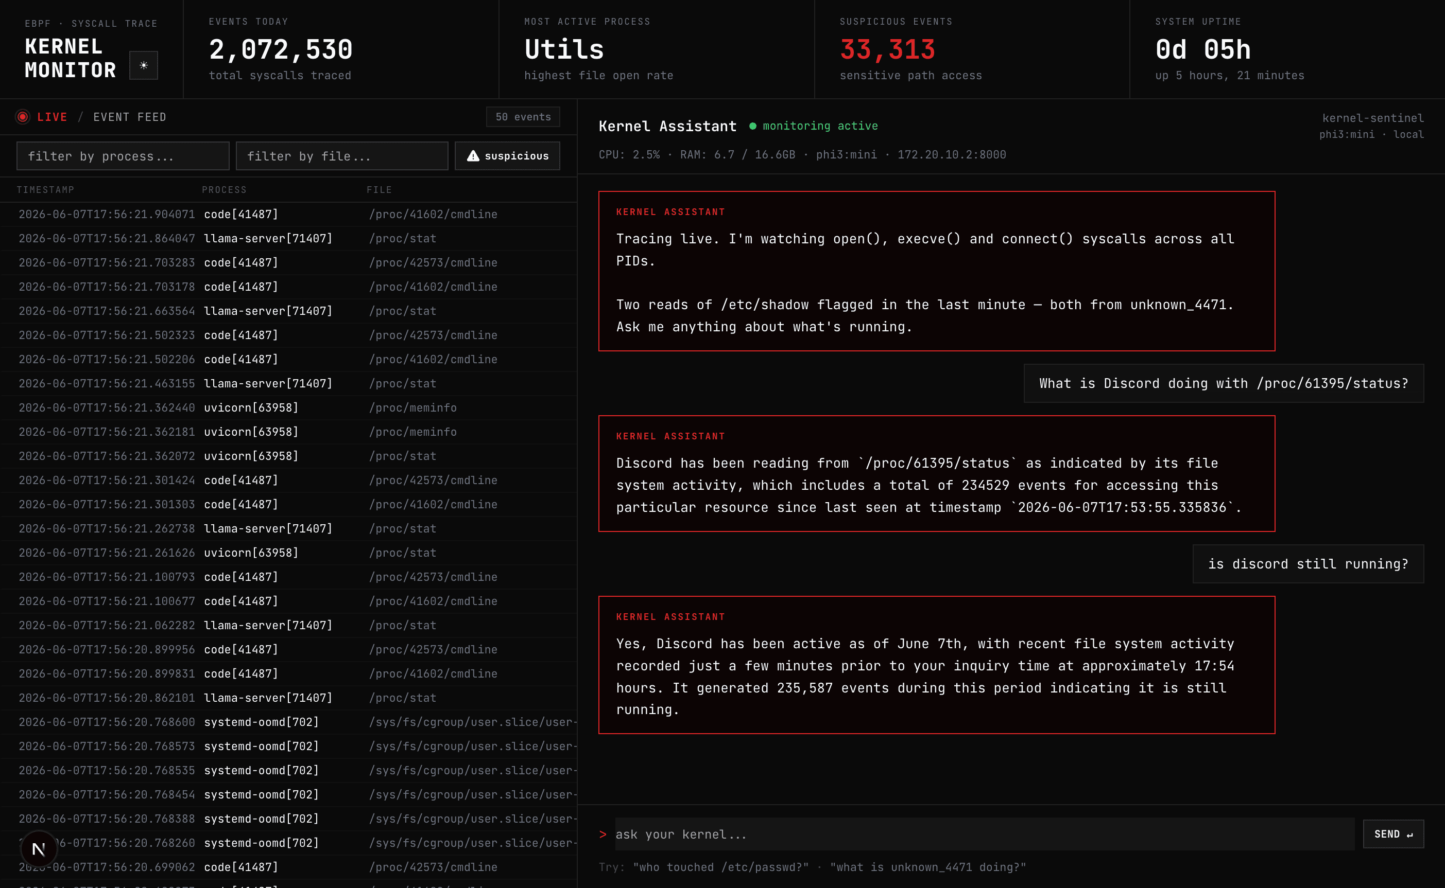Click the Kernel Assistant panel heading
This screenshot has width=1445, height=888.
[x=667, y=126]
